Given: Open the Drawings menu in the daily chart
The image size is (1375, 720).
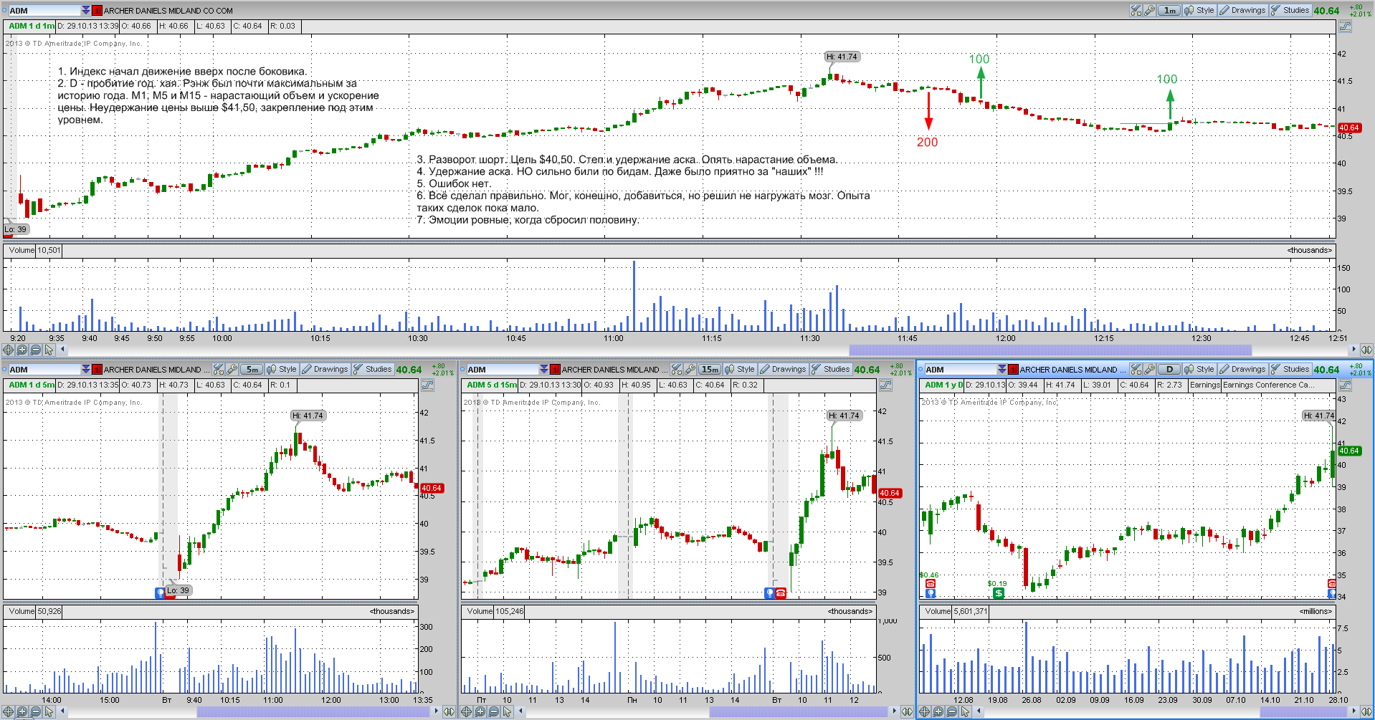Looking at the screenshot, I should point(1242,369).
